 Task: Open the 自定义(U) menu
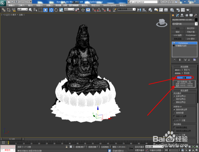click(x=96, y=6)
